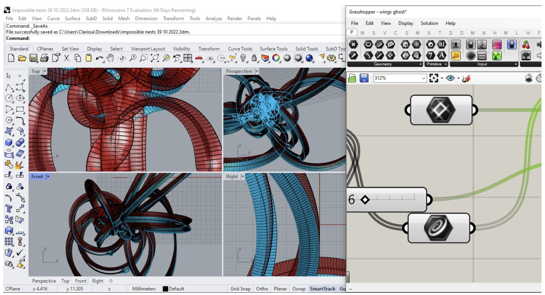Open the Grasshopper zoom percentage dropdown
The image size is (545, 295).
coord(423,78)
